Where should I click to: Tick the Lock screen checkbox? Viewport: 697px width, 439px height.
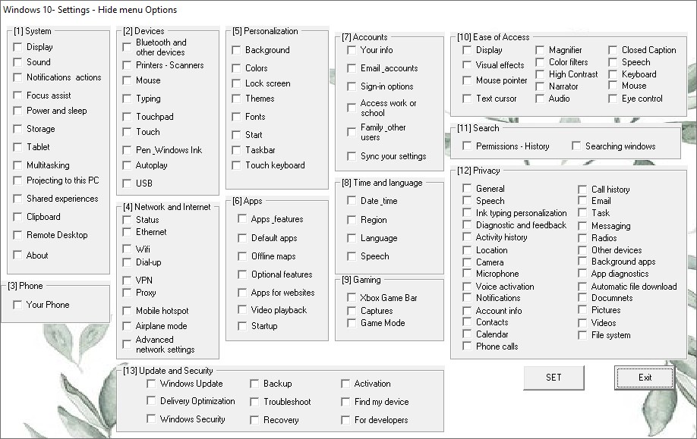click(237, 83)
